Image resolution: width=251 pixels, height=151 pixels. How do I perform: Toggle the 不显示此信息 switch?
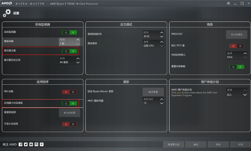pos(70,124)
